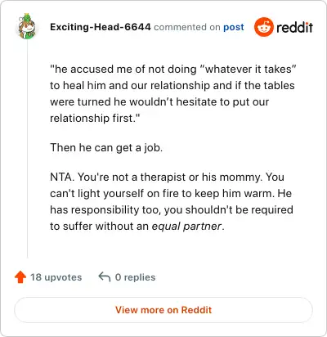Click the reply arrow icon
This screenshot has width=327, height=337.
pos(105,276)
